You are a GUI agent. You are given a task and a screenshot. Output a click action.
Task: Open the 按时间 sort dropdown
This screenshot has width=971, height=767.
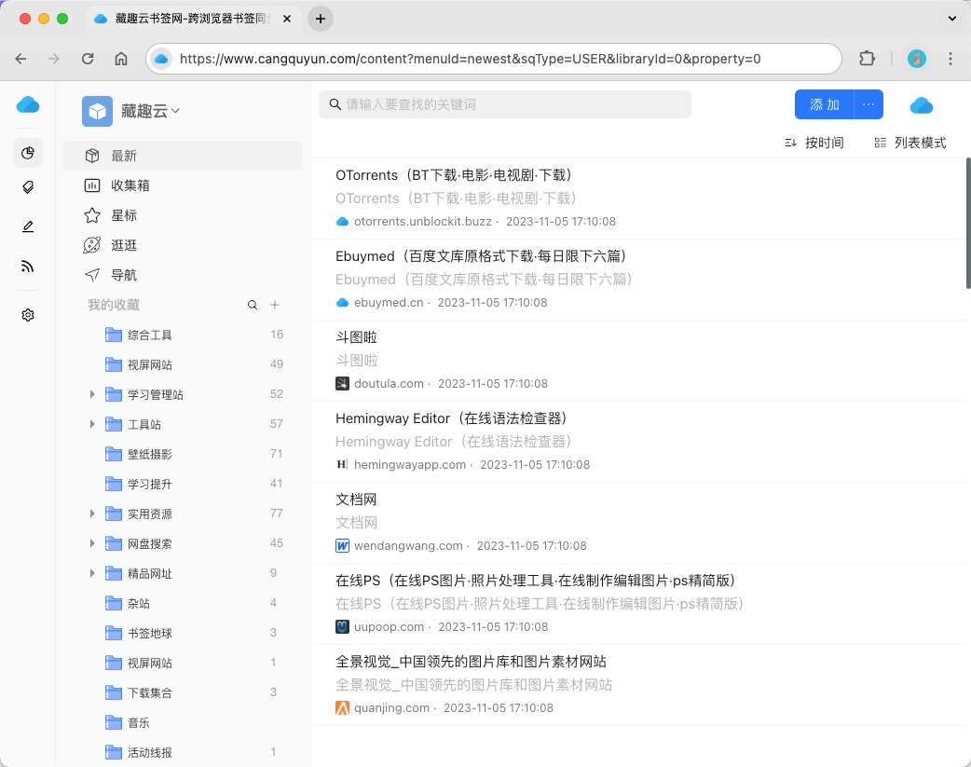(814, 144)
